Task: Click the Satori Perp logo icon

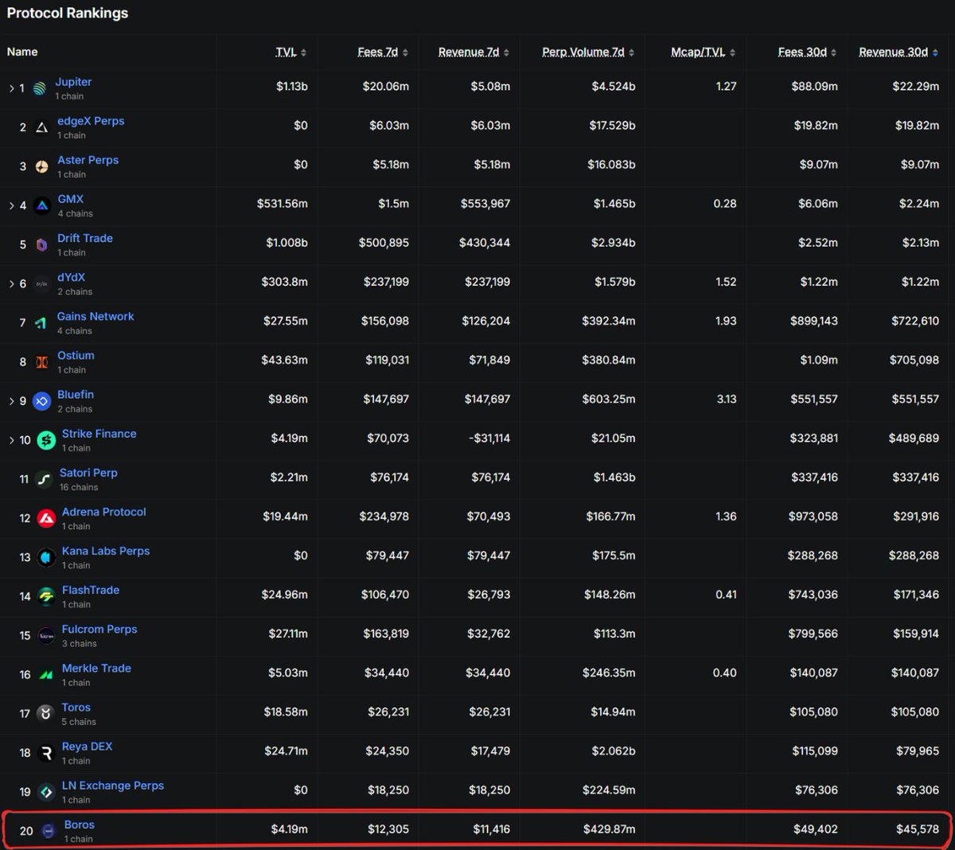Action: tap(45, 479)
